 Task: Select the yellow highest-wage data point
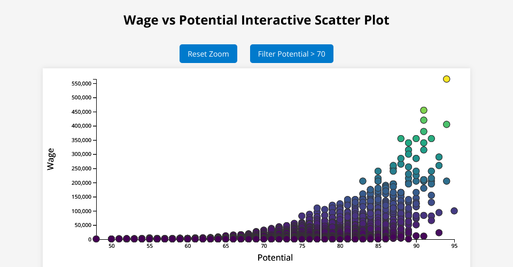[x=447, y=79]
